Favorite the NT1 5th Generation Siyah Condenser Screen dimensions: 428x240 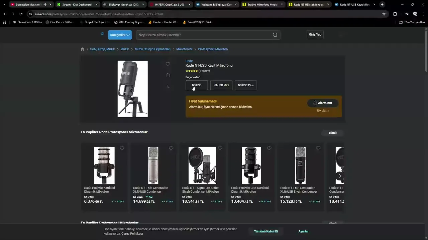(x=318, y=148)
